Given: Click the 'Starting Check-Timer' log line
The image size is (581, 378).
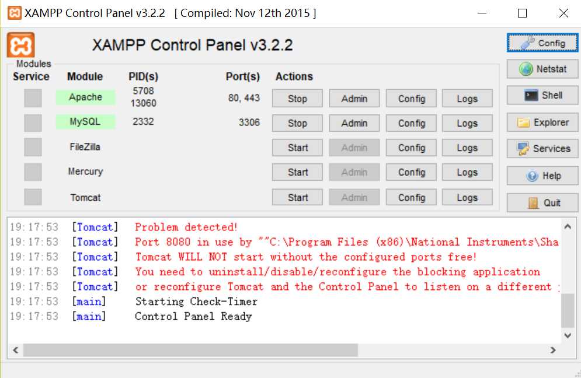Looking at the screenshot, I should click(x=196, y=302).
